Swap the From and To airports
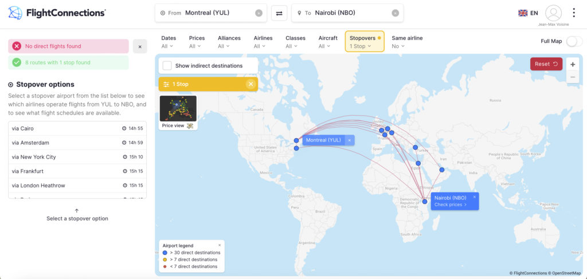 point(279,13)
